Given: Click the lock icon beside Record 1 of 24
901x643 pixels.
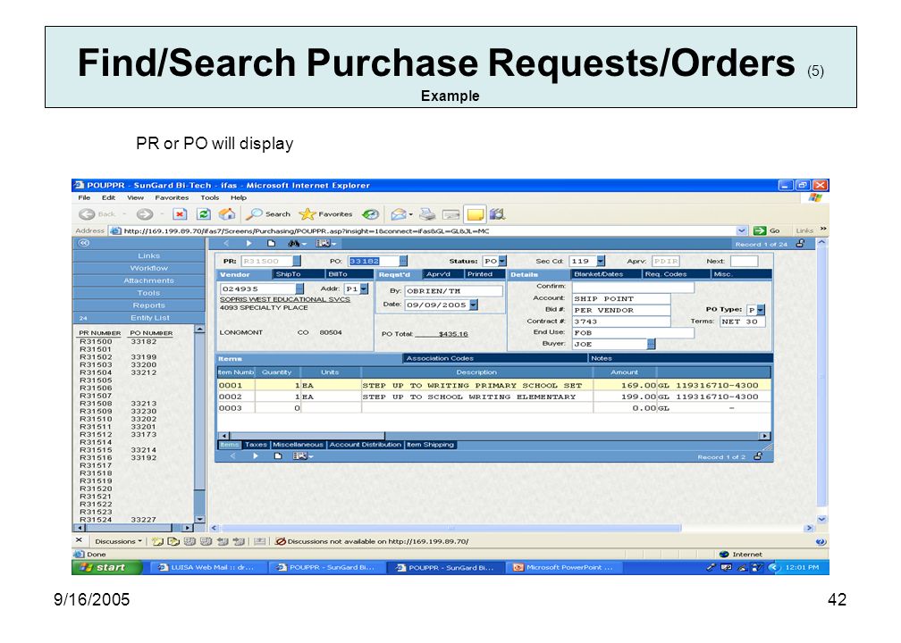Looking at the screenshot, I should (x=800, y=244).
